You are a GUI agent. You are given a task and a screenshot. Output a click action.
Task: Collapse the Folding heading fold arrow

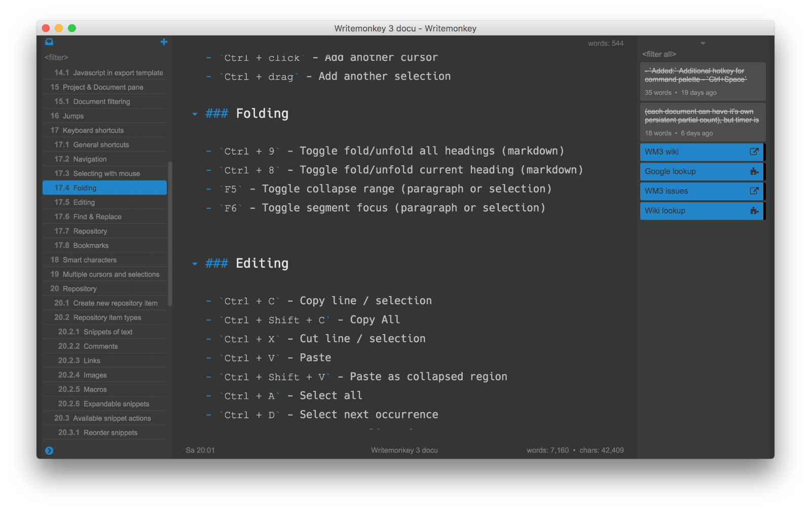pos(195,114)
